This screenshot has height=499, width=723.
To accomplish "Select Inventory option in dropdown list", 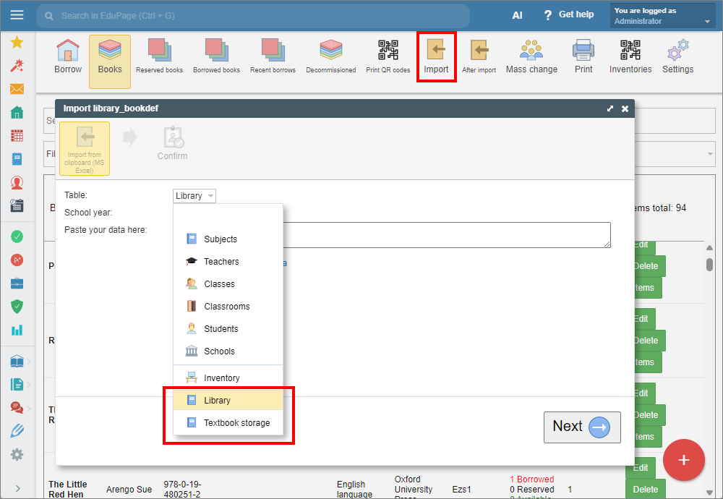I will pyautogui.click(x=228, y=378).
